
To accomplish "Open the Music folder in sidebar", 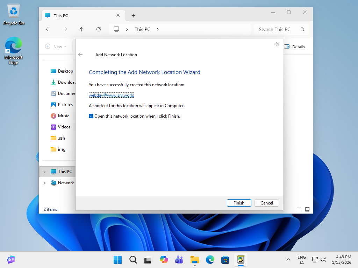I will [63, 116].
